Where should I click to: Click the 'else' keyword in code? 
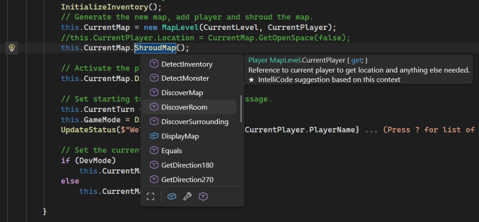pyautogui.click(x=70, y=181)
